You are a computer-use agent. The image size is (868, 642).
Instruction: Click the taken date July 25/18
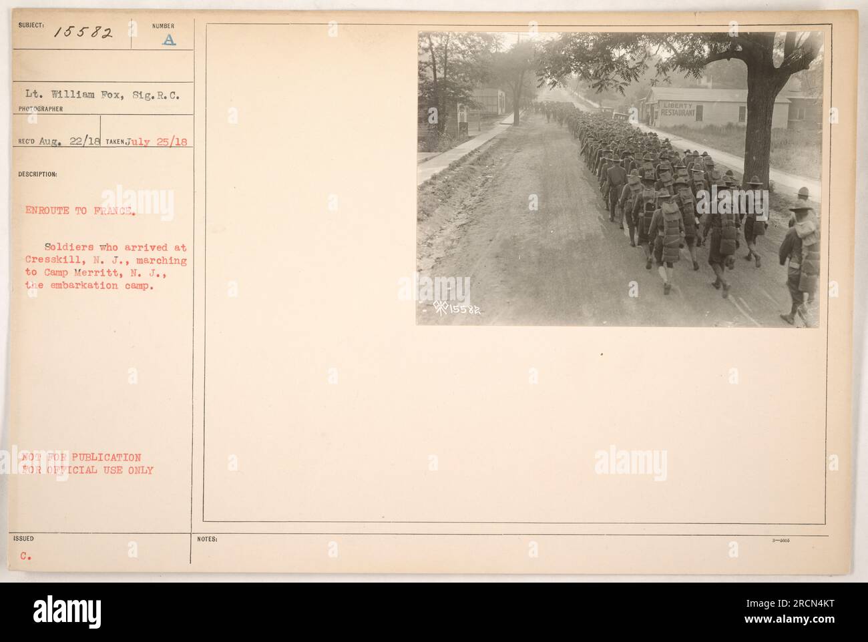pos(158,140)
